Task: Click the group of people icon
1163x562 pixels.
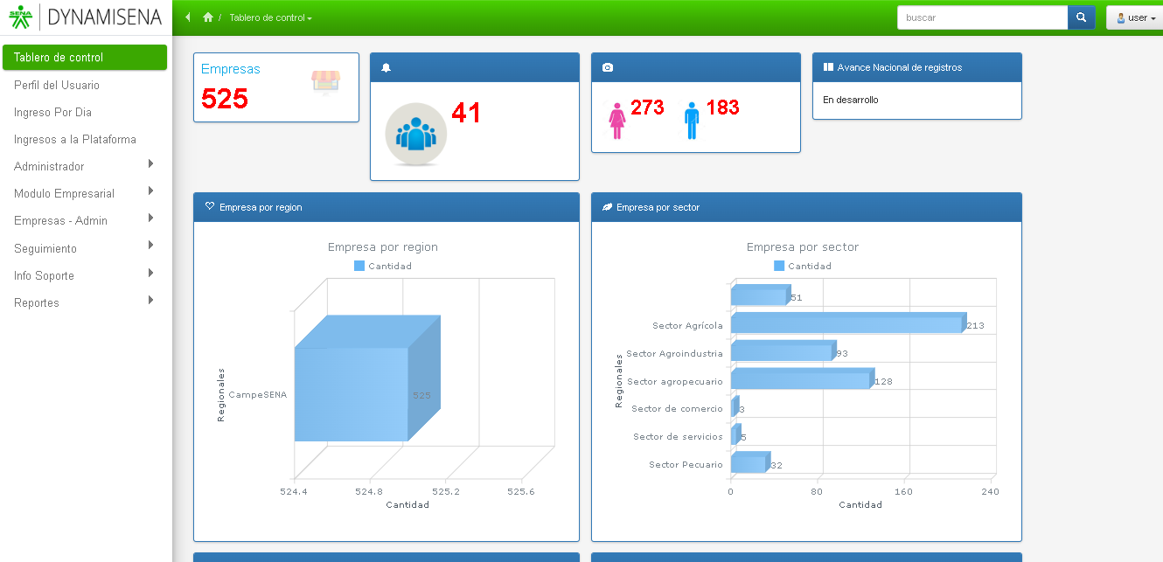Action: click(416, 134)
